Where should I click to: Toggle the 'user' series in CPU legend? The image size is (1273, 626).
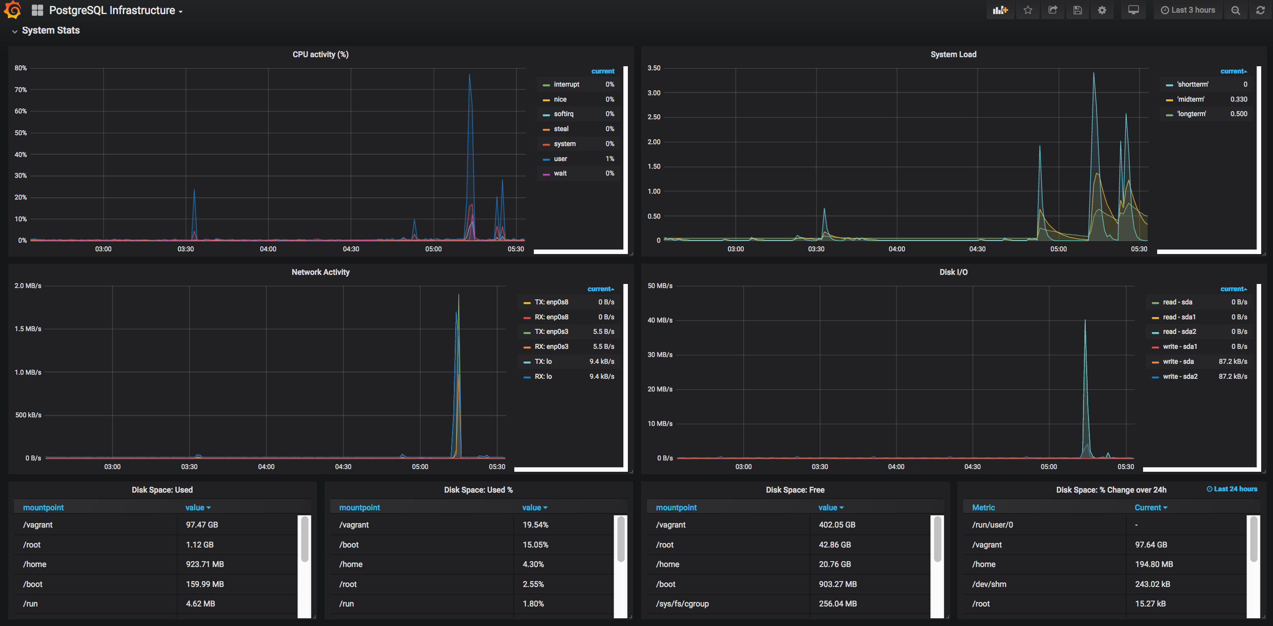[560, 159]
